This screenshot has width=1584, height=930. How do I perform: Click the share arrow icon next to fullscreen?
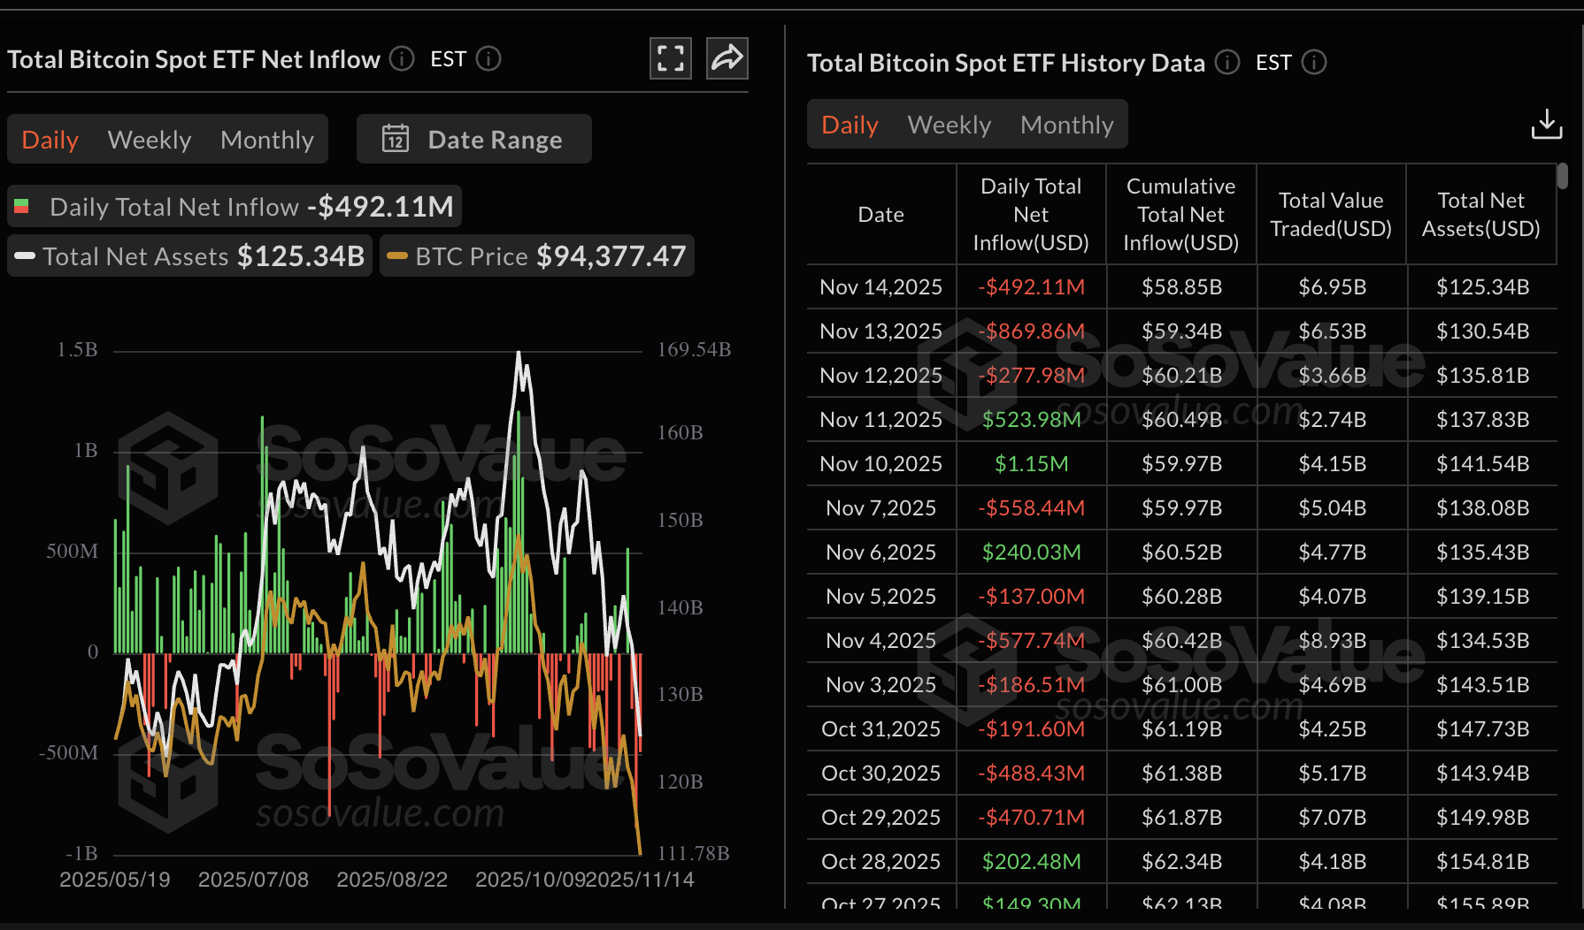[727, 57]
